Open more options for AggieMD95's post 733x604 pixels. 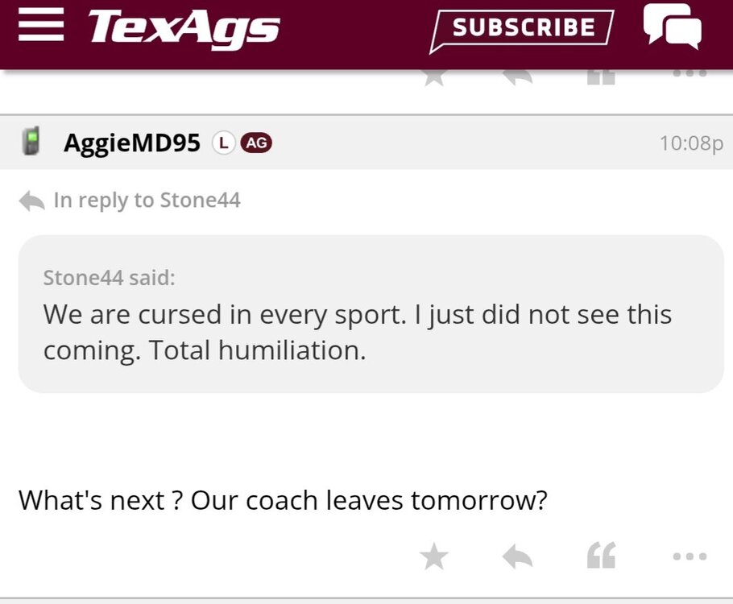tap(690, 556)
